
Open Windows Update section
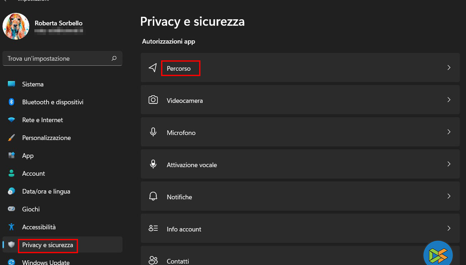tap(46, 262)
